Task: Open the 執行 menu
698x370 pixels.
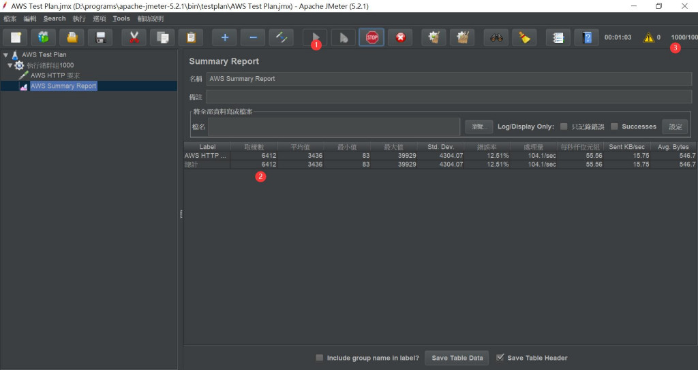Action: point(79,18)
